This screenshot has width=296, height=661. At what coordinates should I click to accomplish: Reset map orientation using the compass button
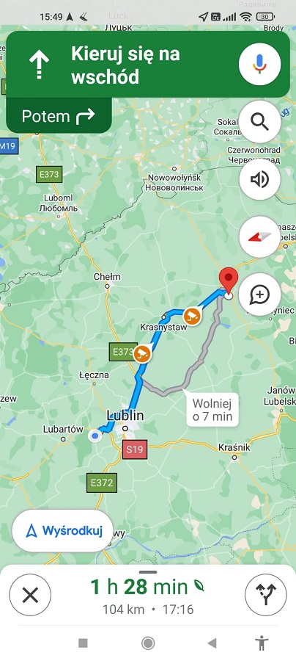(259, 237)
